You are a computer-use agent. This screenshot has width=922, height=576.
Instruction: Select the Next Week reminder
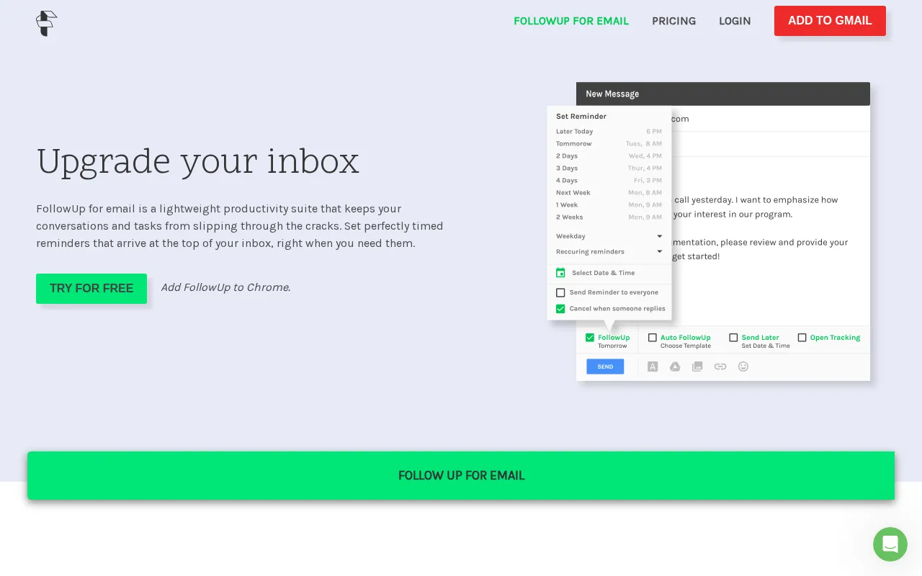(609, 192)
